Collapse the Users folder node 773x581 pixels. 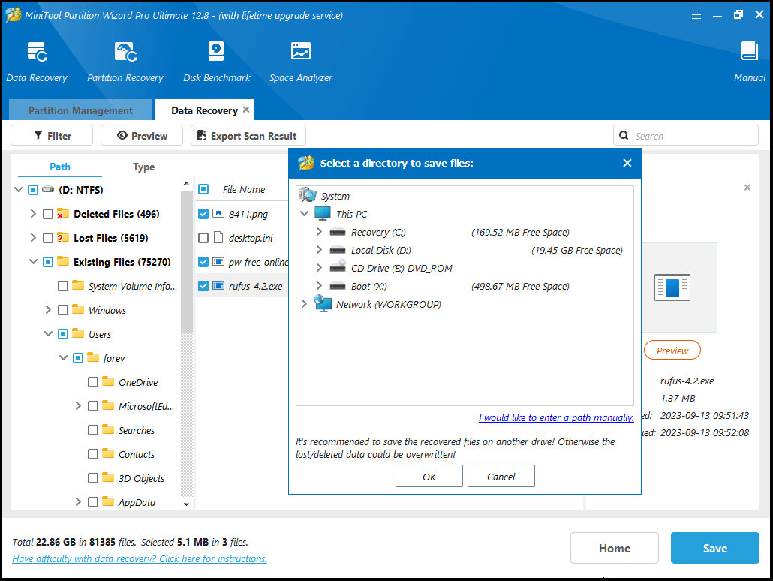[48, 334]
